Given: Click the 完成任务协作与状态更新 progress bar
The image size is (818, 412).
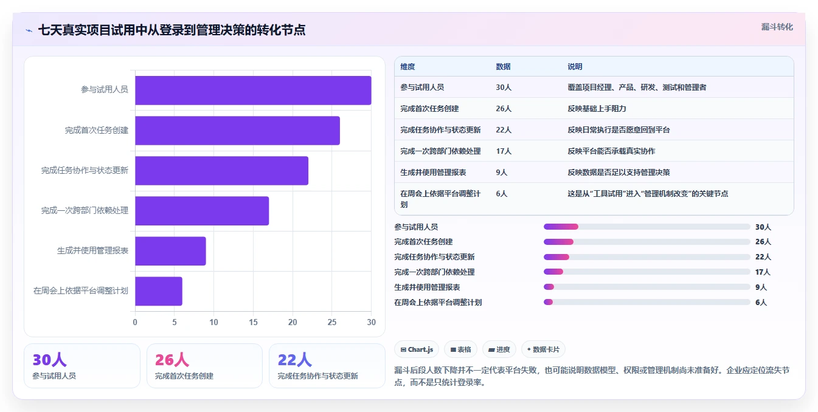Looking at the screenshot, I should [x=647, y=257].
